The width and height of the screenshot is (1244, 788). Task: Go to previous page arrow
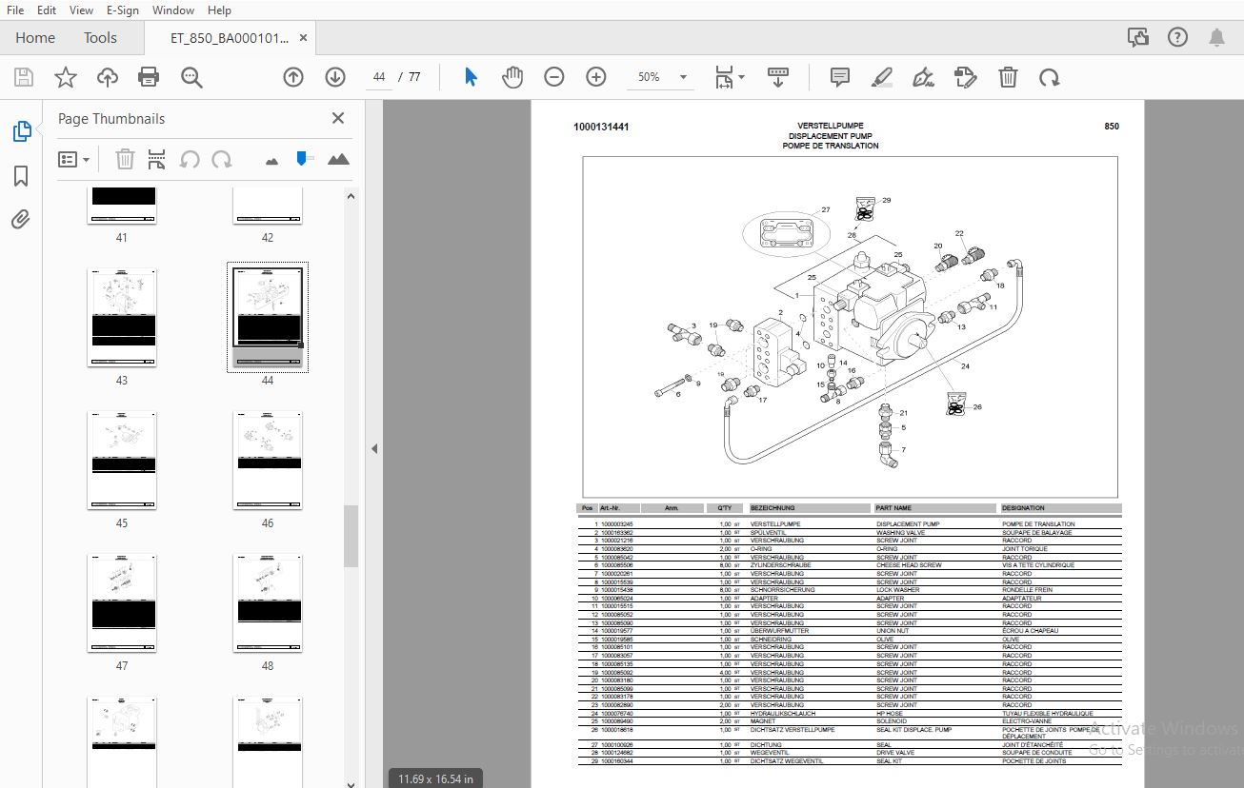coord(293,77)
